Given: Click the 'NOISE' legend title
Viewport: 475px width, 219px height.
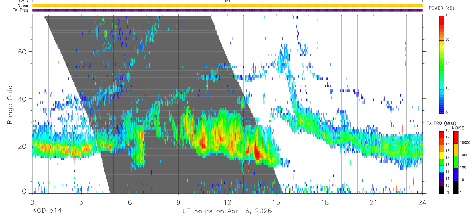Looking at the screenshot, I should pyautogui.click(x=458, y=128).
